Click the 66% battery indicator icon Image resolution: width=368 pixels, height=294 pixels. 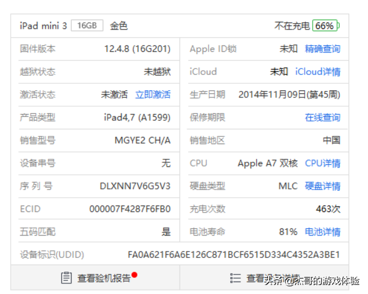325,25
